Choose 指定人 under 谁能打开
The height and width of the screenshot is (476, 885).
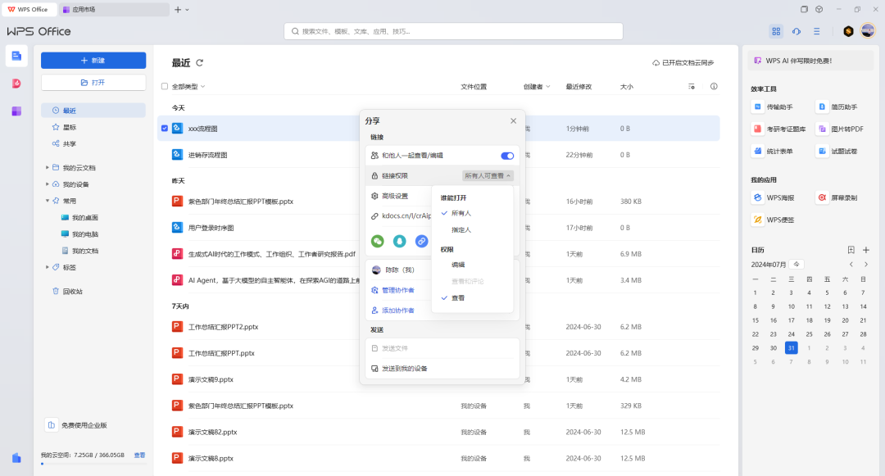(x=461, y=230)
